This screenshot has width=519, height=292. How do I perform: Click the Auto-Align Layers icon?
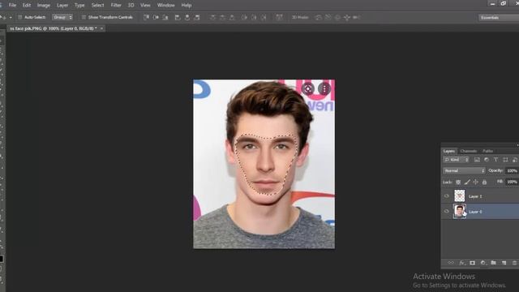click(x=279, y=17)
